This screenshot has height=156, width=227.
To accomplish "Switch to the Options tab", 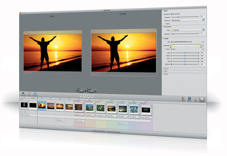I will click(x=202, y=100).
